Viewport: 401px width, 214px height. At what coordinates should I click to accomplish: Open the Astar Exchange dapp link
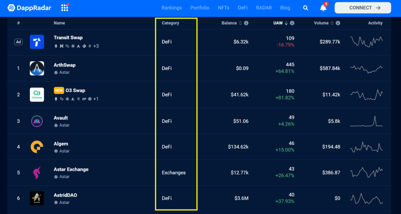tap(71, 169)
